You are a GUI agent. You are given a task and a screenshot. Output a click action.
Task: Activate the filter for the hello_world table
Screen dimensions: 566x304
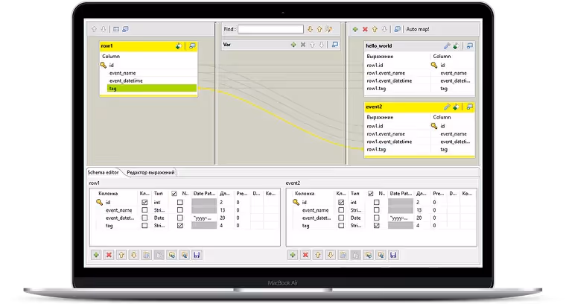(456, 46)
